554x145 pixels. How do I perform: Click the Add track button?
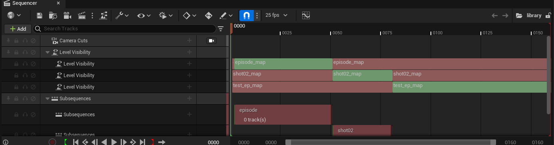18,29
